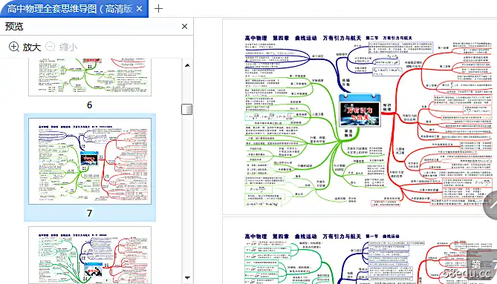Close the 预览 preview panel
The width and height of the screenshot is (497, 284).
(184, 27)
